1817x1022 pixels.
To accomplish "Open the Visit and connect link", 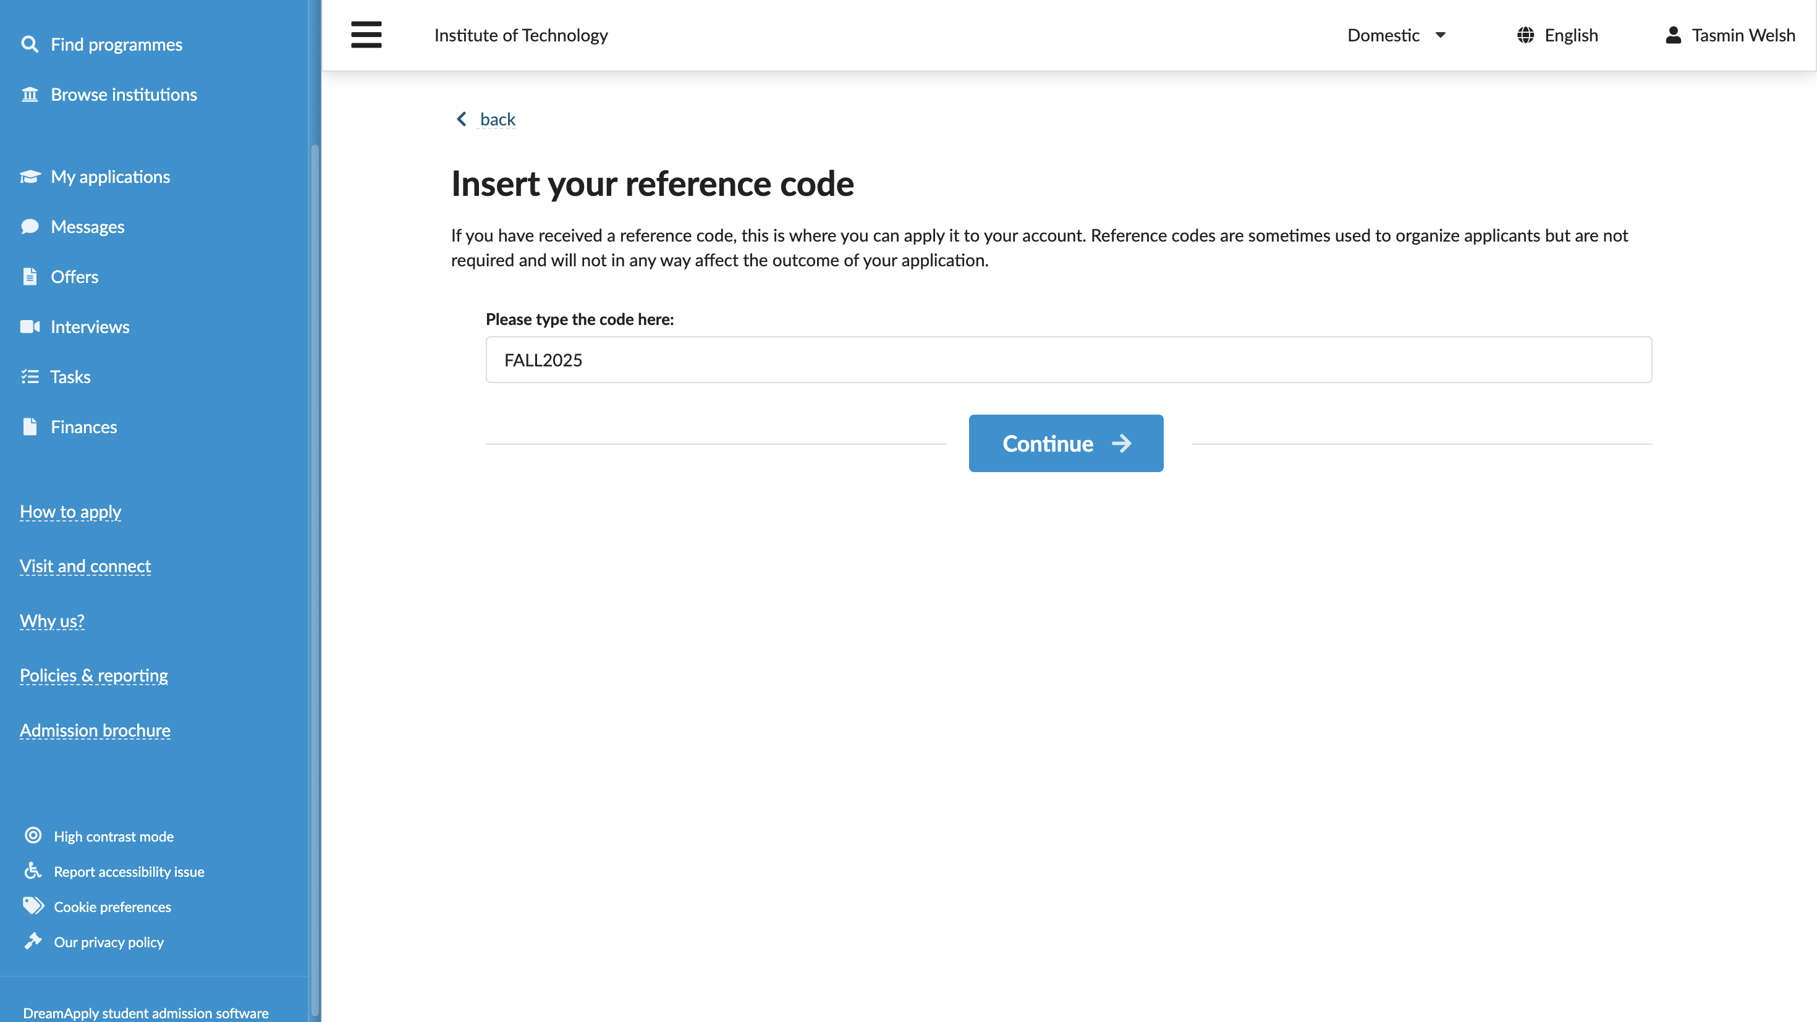I will click(x=85, y=567).
